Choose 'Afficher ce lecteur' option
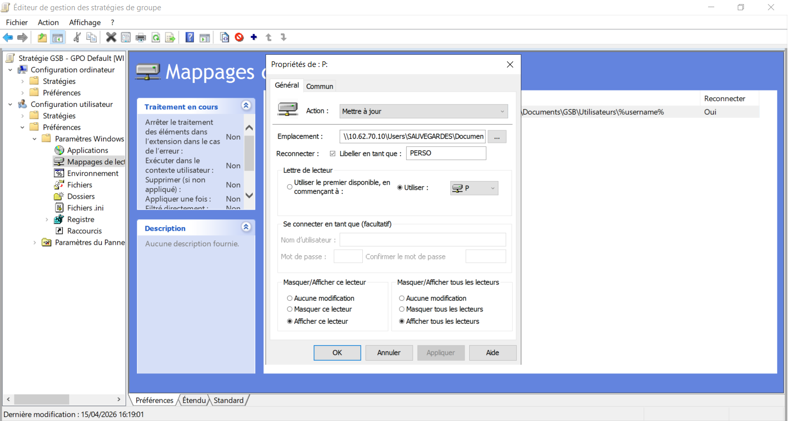The width and height of the screenshot is (794, 421). (x=290, y=321)
